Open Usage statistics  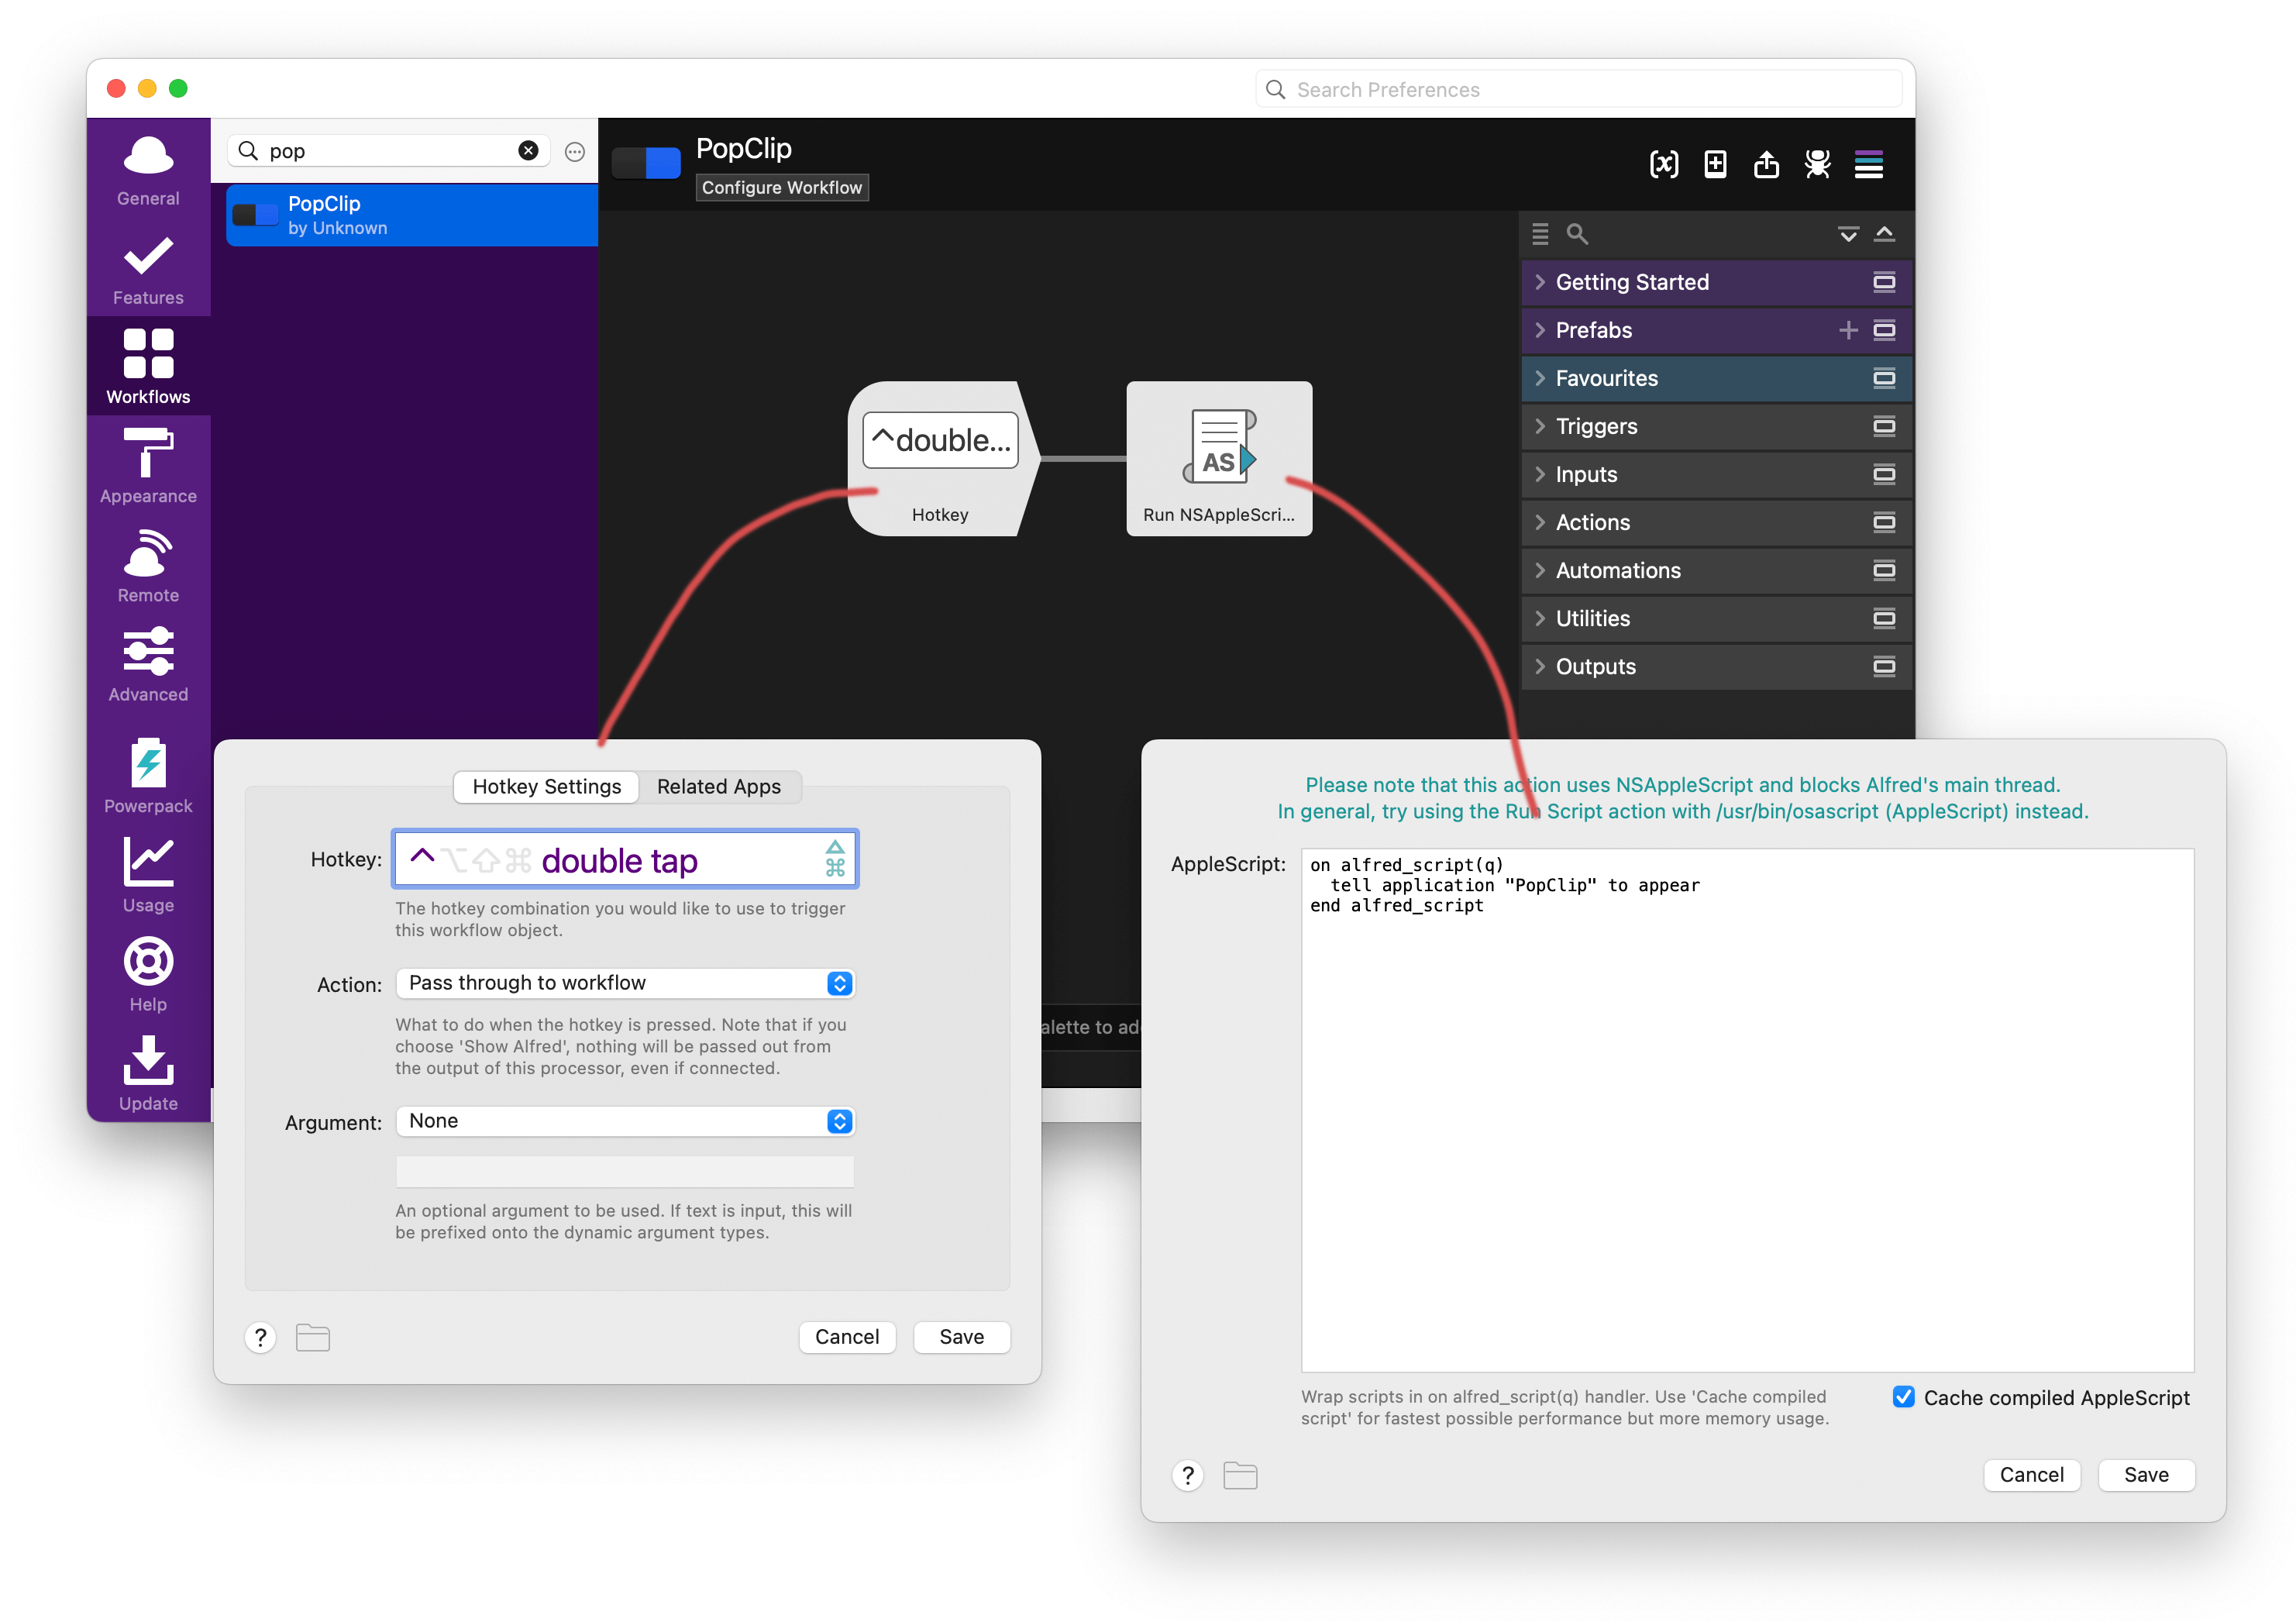coord(148,874)
